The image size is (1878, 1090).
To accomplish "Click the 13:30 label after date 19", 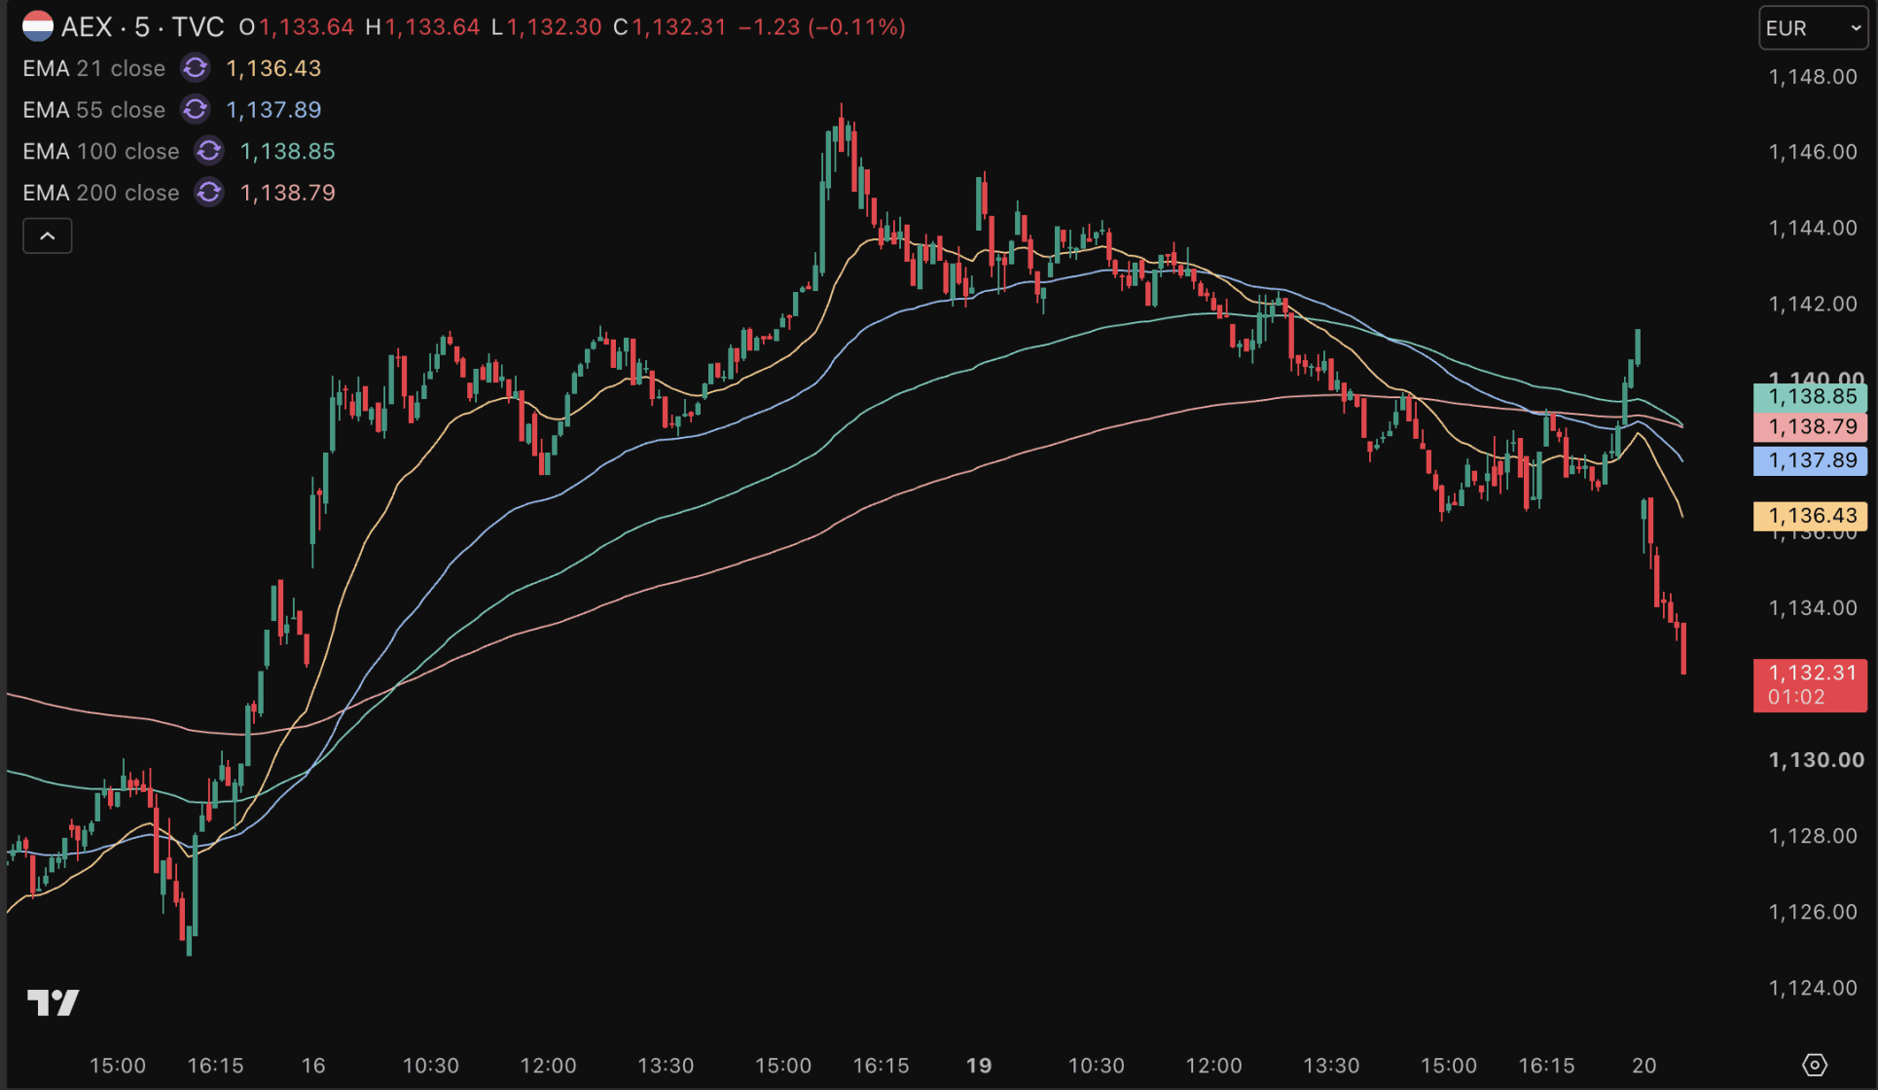I will coord(1331,1066).
